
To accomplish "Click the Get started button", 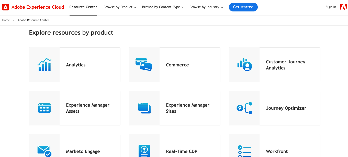I will pyautogui.click(x=243, y=7).
